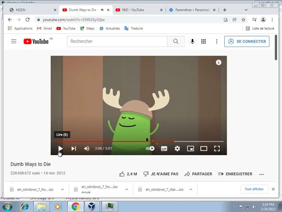Open the Chrome profile avatar

click(x=263, y=20)
